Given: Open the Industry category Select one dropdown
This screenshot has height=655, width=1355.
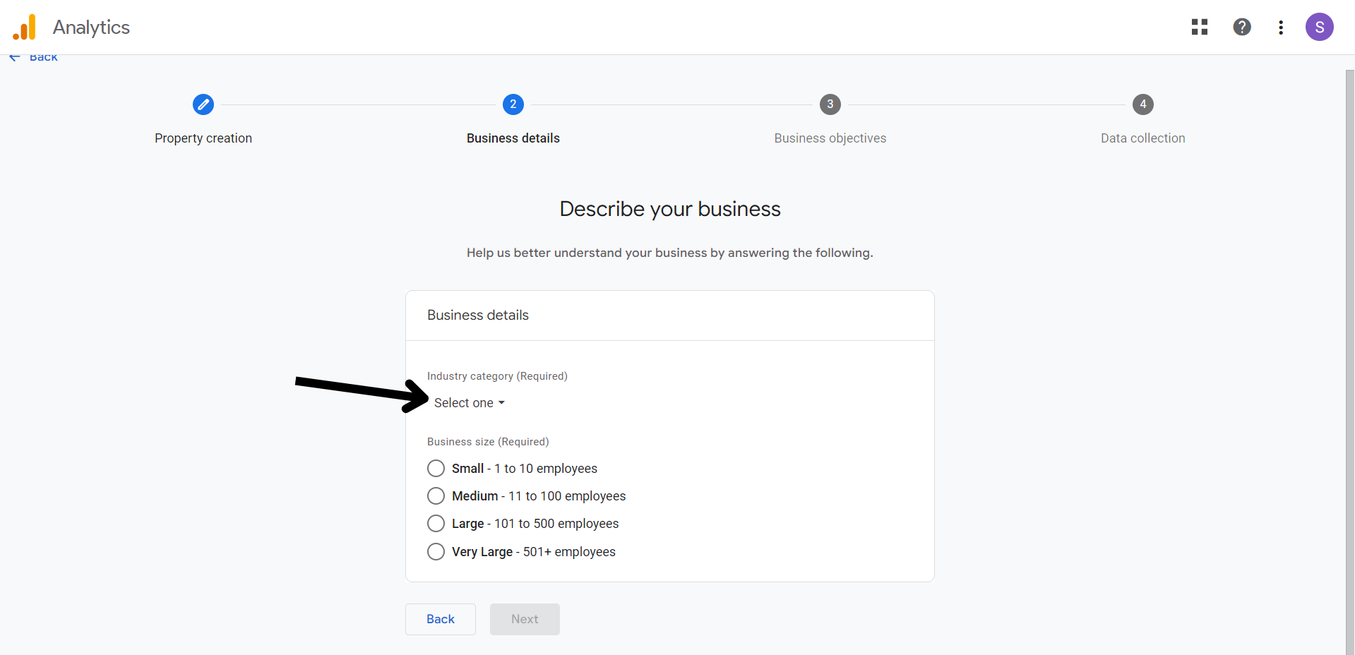Looking at the screenshot, I should click(464, 403).
